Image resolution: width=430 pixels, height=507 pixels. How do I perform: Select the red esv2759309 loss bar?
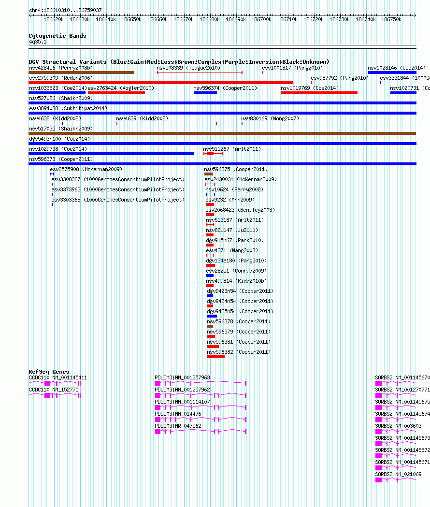[x=161, y=83]
